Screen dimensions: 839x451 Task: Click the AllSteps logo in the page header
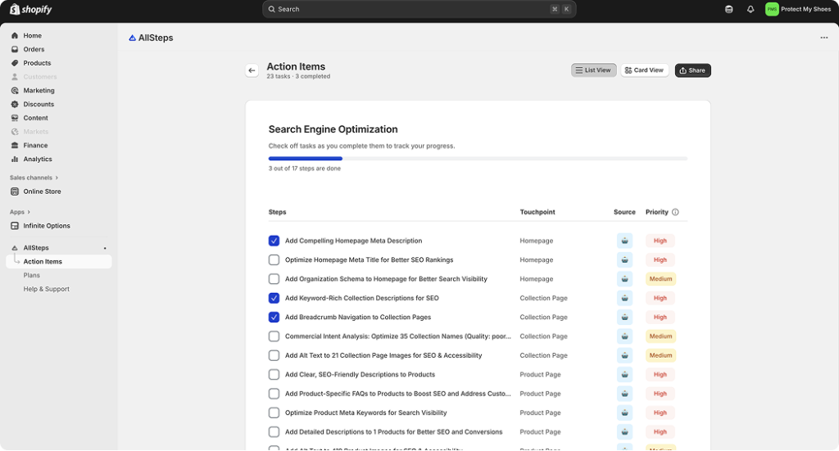(133, 38)
